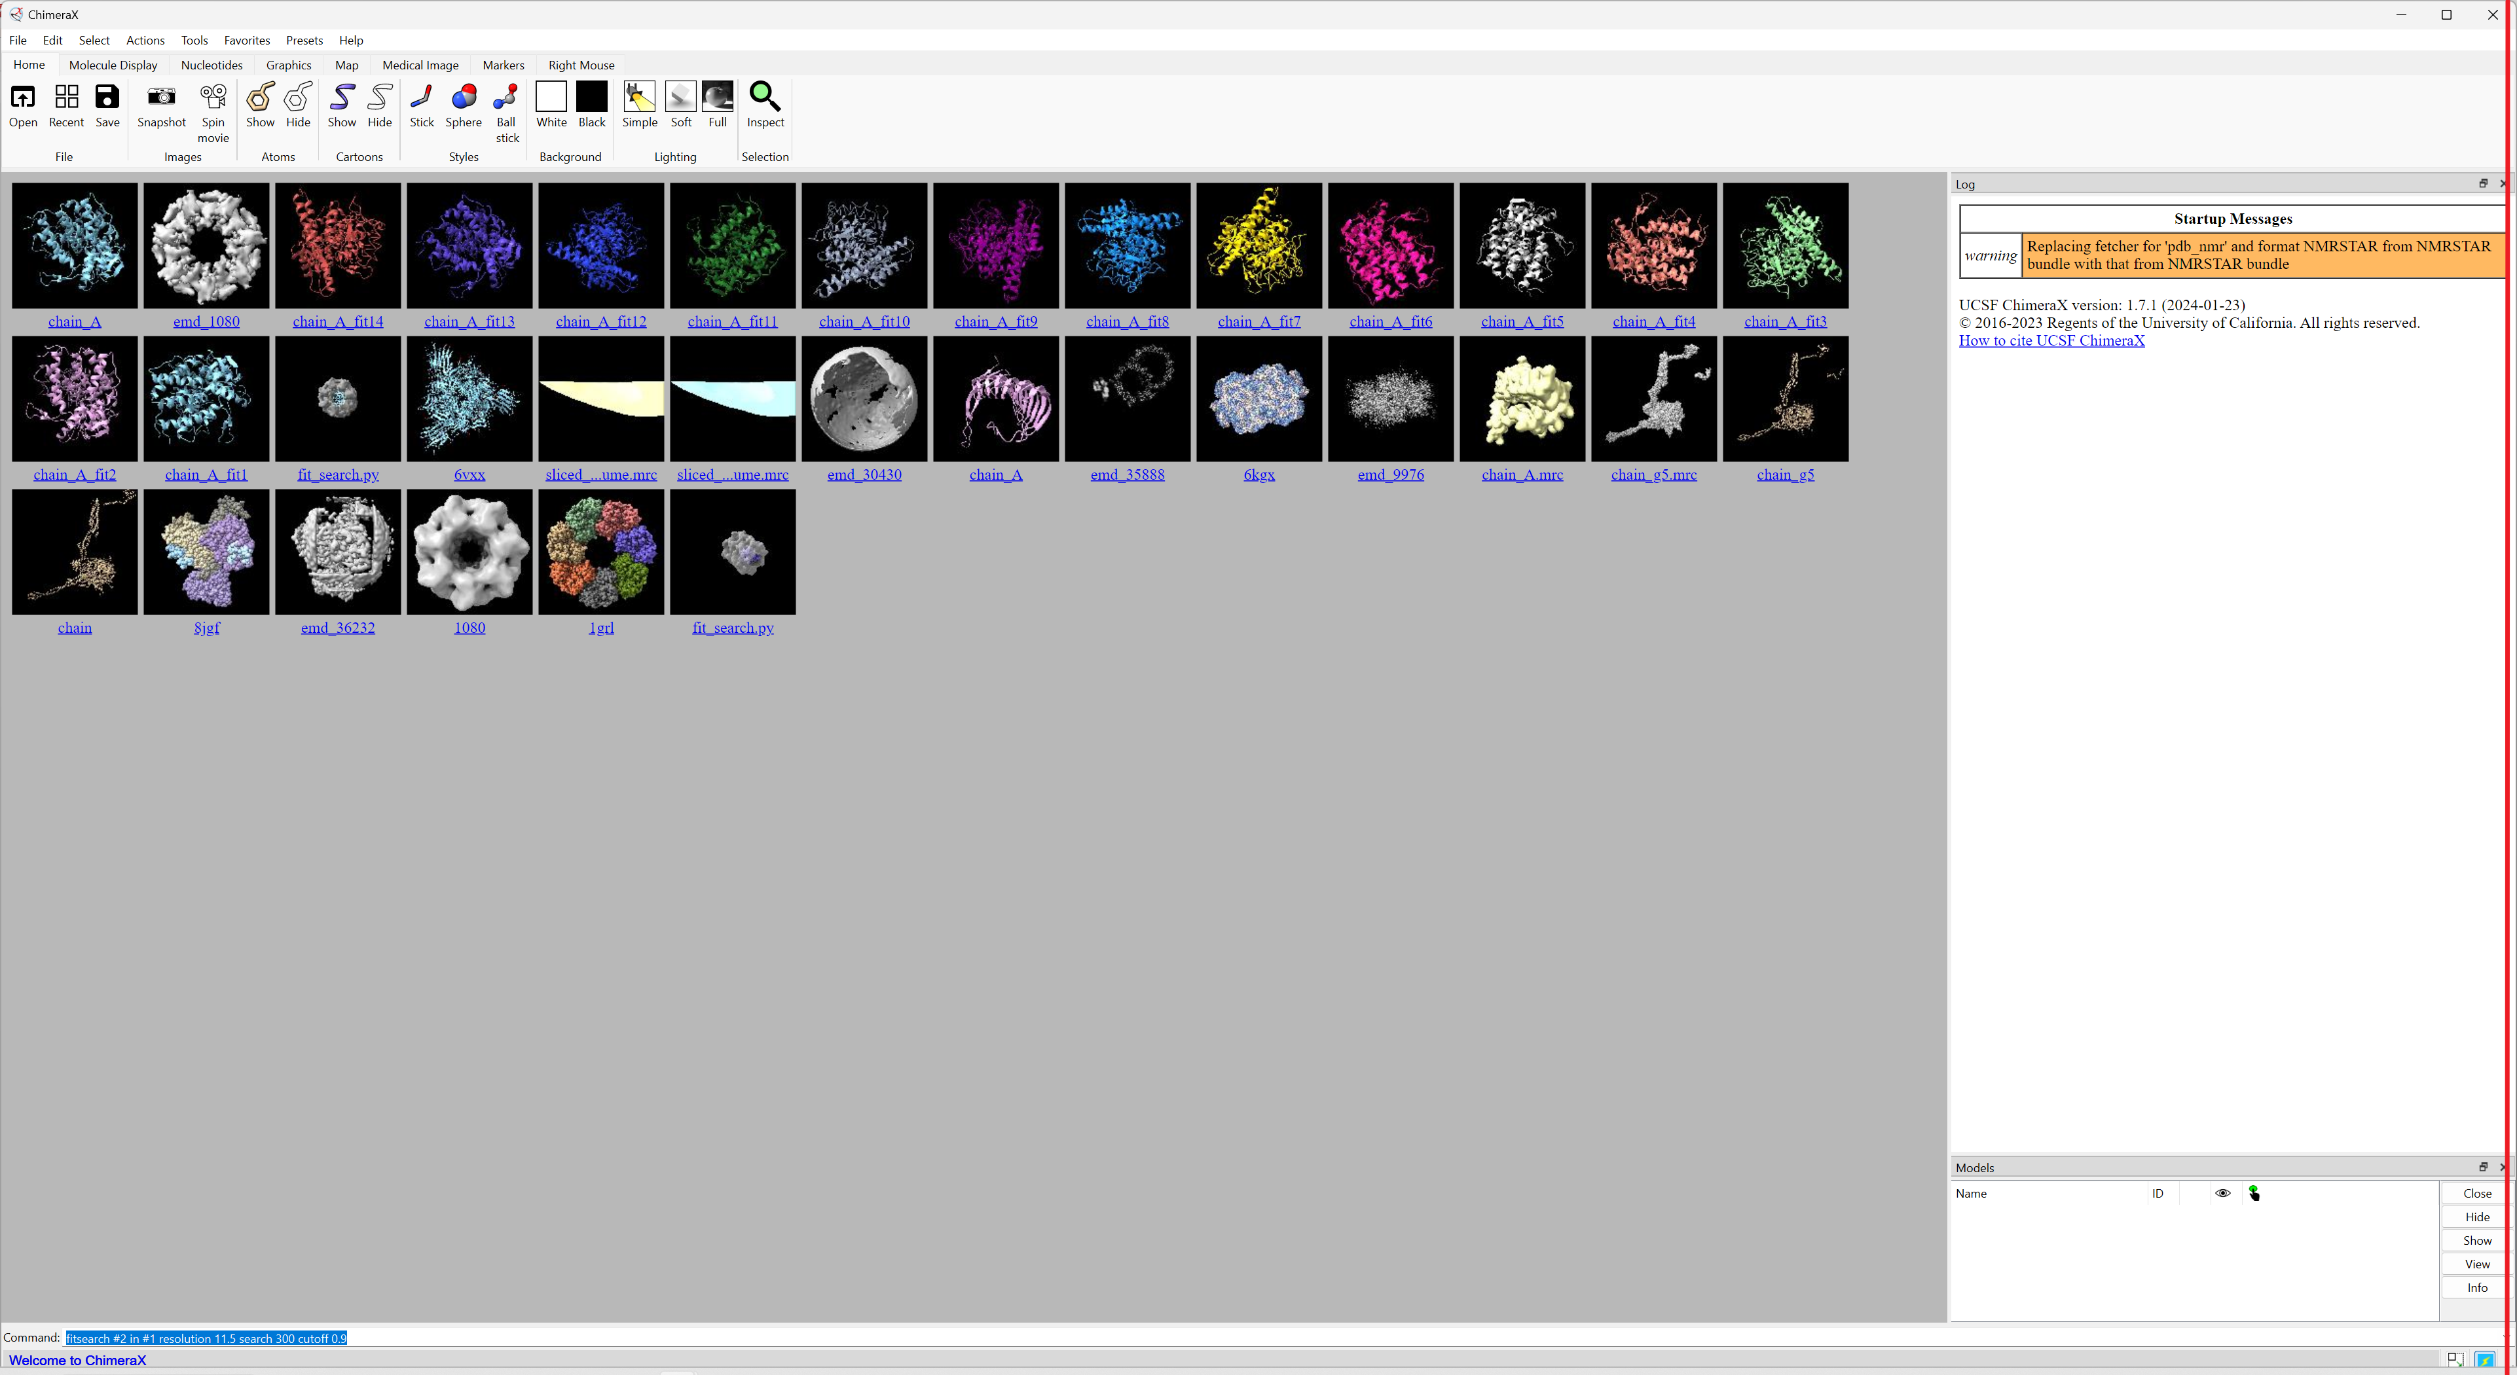Set Soft lighting mode
This screenshot has height=1375, width=2517.
(x=680, y=98)
